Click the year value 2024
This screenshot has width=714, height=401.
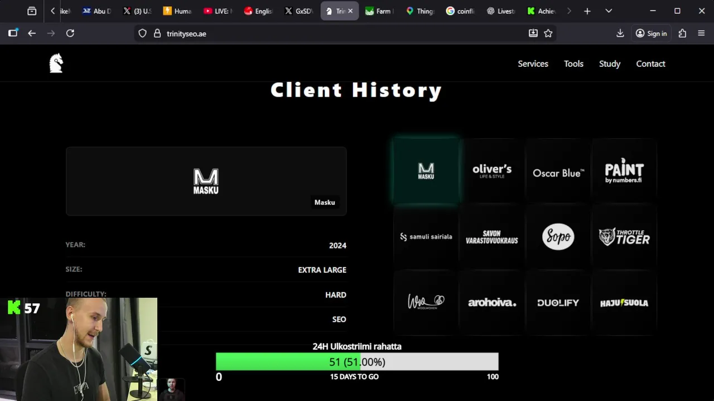click(337, 246)
